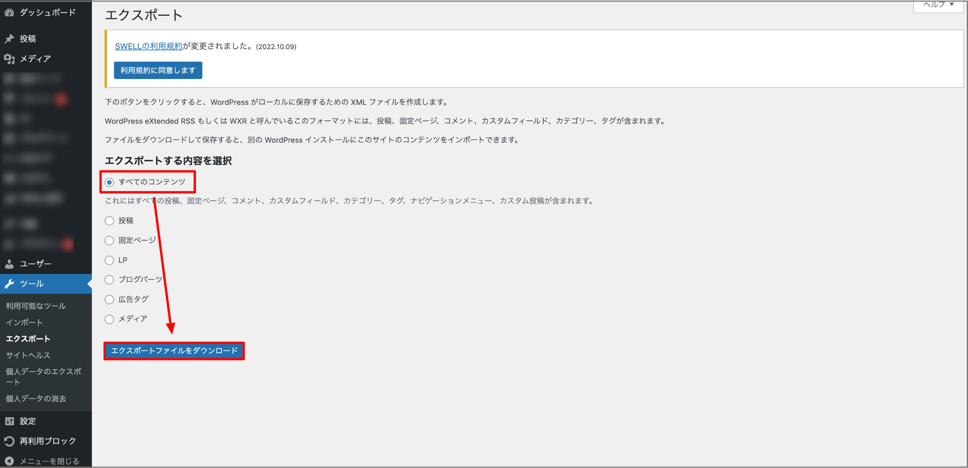Click the media icon beside メディア

(x=9, y=59)
